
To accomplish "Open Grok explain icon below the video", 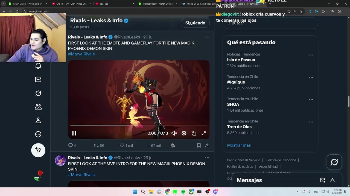I will pos(173,146).
